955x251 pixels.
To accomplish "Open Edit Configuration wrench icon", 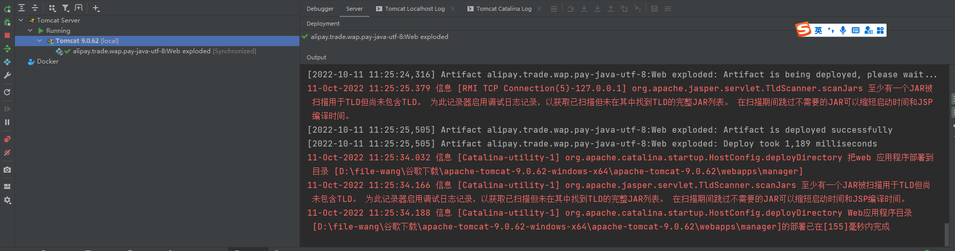I will point(7,75).
